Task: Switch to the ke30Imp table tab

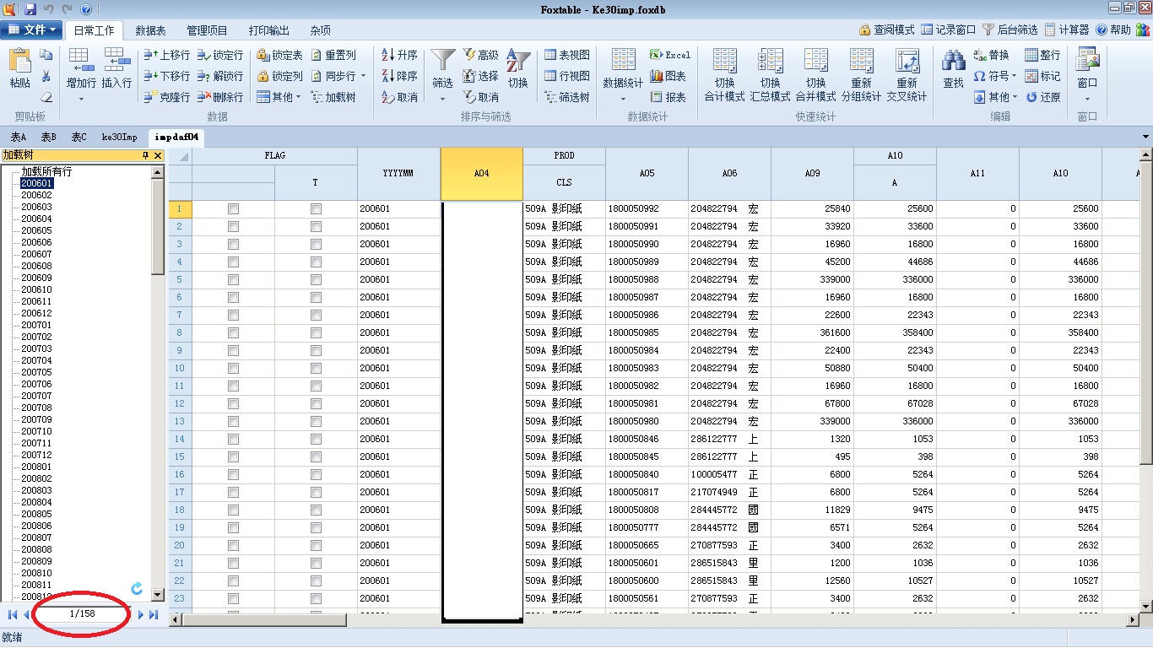Action: pos(119,137)
